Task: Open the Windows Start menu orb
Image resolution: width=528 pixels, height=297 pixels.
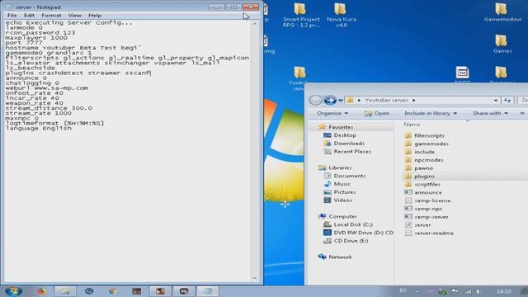Action: [x=13, y=291]
